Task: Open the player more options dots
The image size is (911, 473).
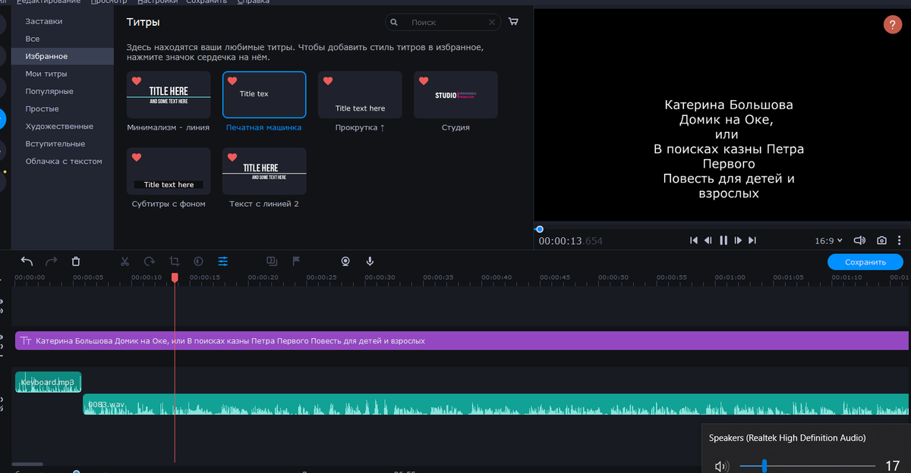Action: pos(901,240)
